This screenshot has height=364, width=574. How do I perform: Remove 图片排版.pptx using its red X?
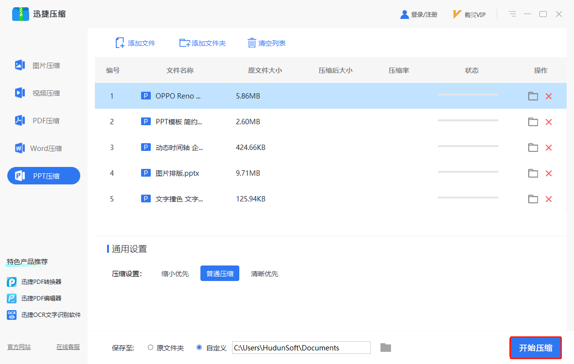pyautogui.click(x=548, y=173)
